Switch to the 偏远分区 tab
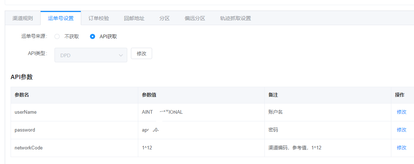 pyautogui.click(x=195, y=18)
